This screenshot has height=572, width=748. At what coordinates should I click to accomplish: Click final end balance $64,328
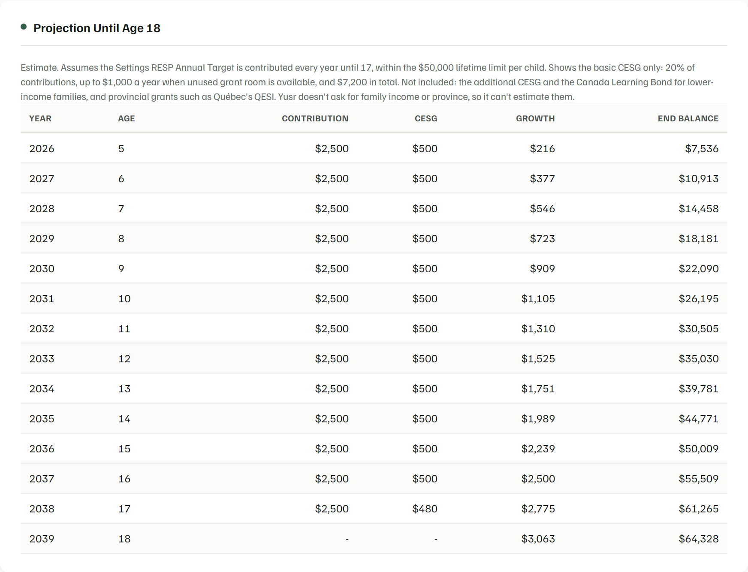pos(699,539)
